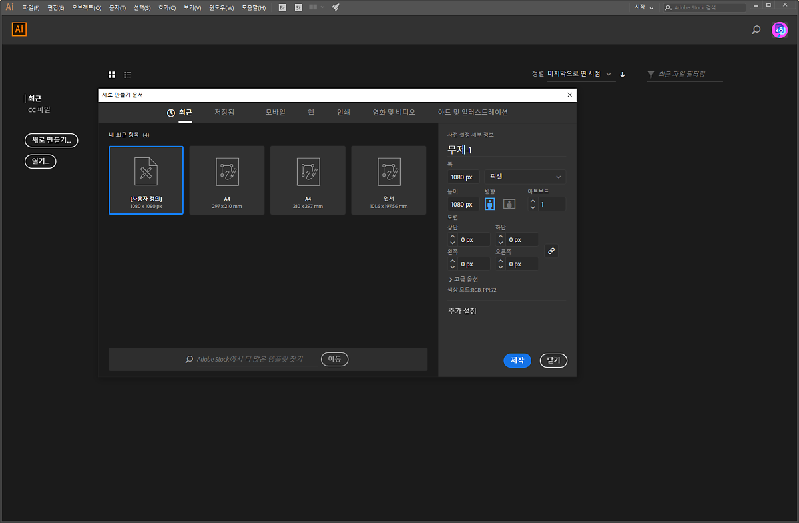Open the user profile avatar
Viewport: 799px width, 523px height.
click(779, 30)
